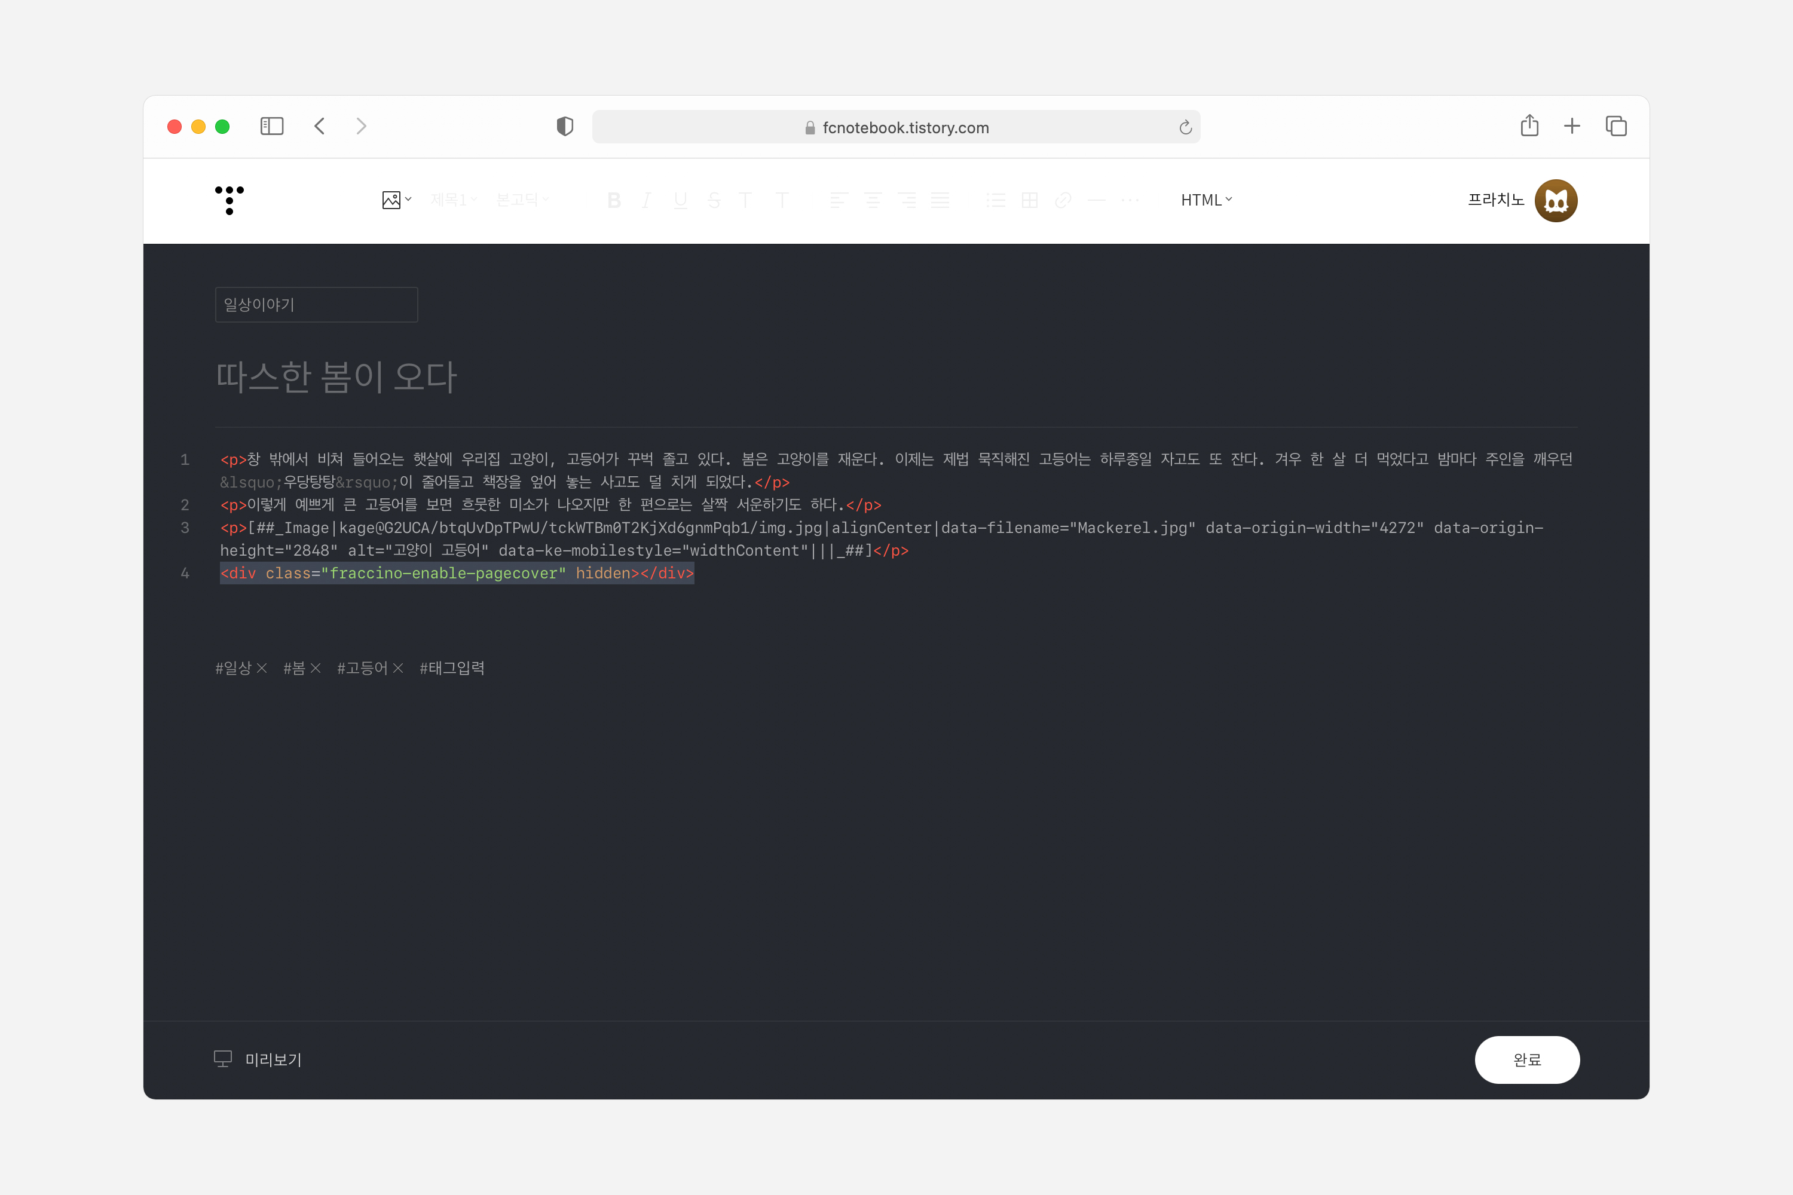The height and width of the screenshot is (1195, 1793).
Task: Open the HTML editor mode dropdown
Action: [1206, 200]
